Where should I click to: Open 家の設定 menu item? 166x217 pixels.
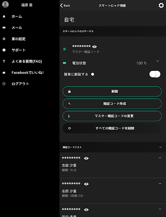[19, 39]
